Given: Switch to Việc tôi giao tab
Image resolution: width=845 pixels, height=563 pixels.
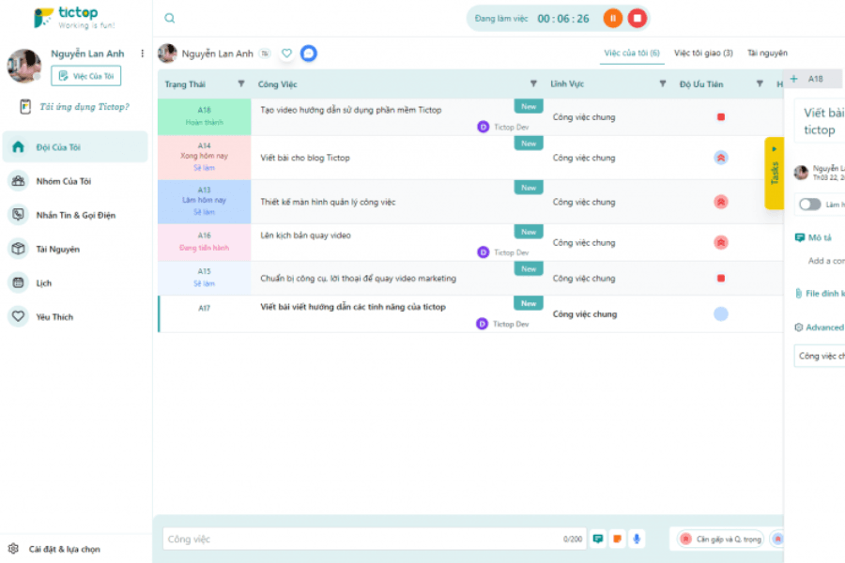Looking at the screenshot, I should coord(703,53).
